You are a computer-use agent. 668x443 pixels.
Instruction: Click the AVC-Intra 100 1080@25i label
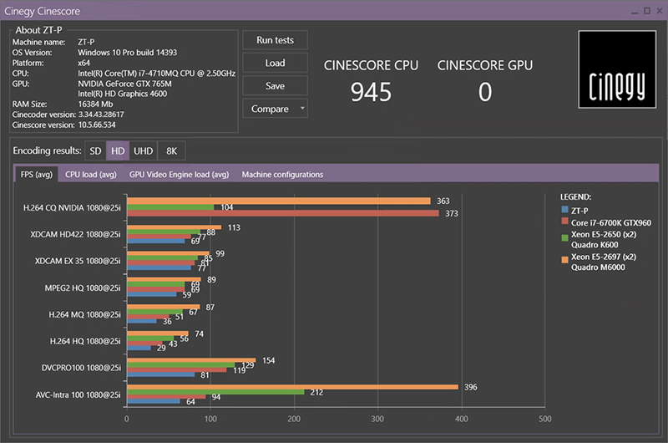click(x=78, y=395)
